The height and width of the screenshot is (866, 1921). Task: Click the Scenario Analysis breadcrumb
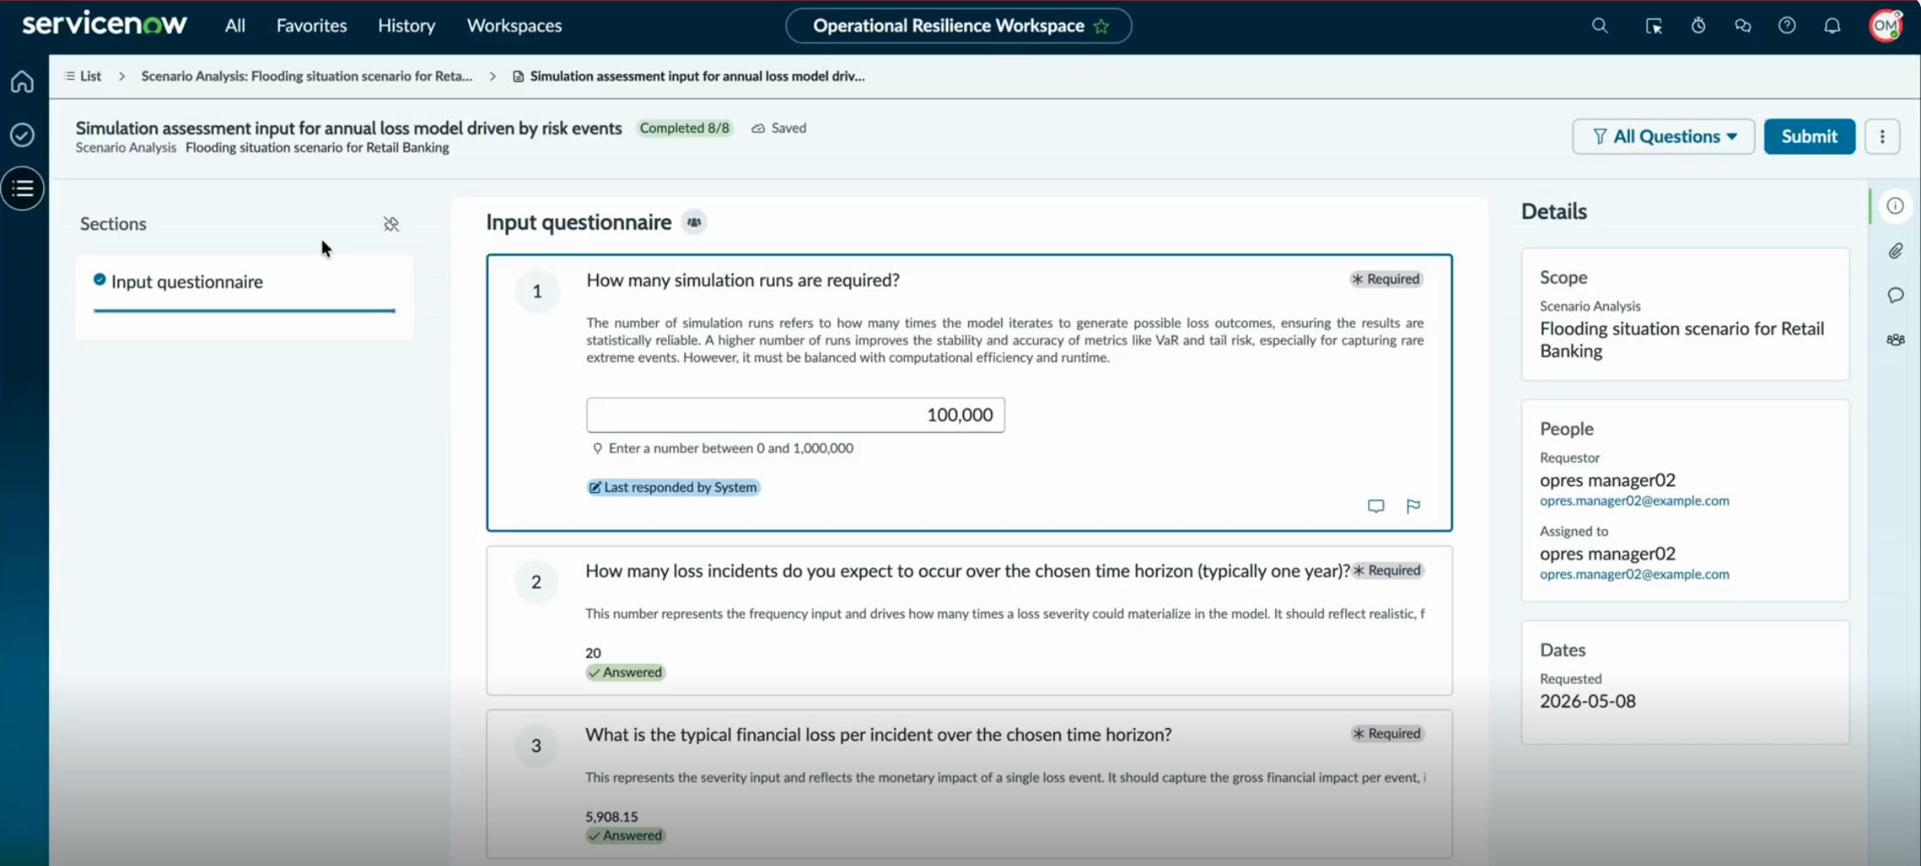(307, 76)
